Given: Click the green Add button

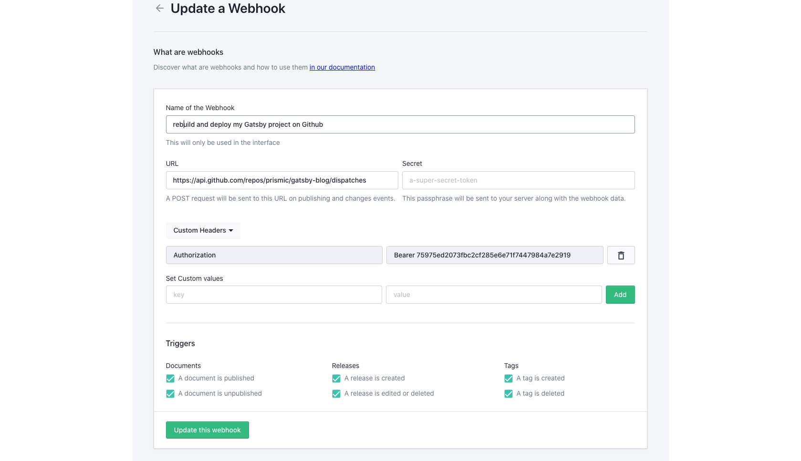Looking at the screenshot, I should click(x=620, y=295).
